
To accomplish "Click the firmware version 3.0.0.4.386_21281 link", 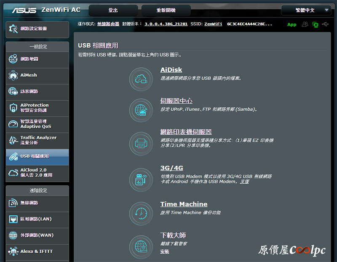I will point(166,24).
